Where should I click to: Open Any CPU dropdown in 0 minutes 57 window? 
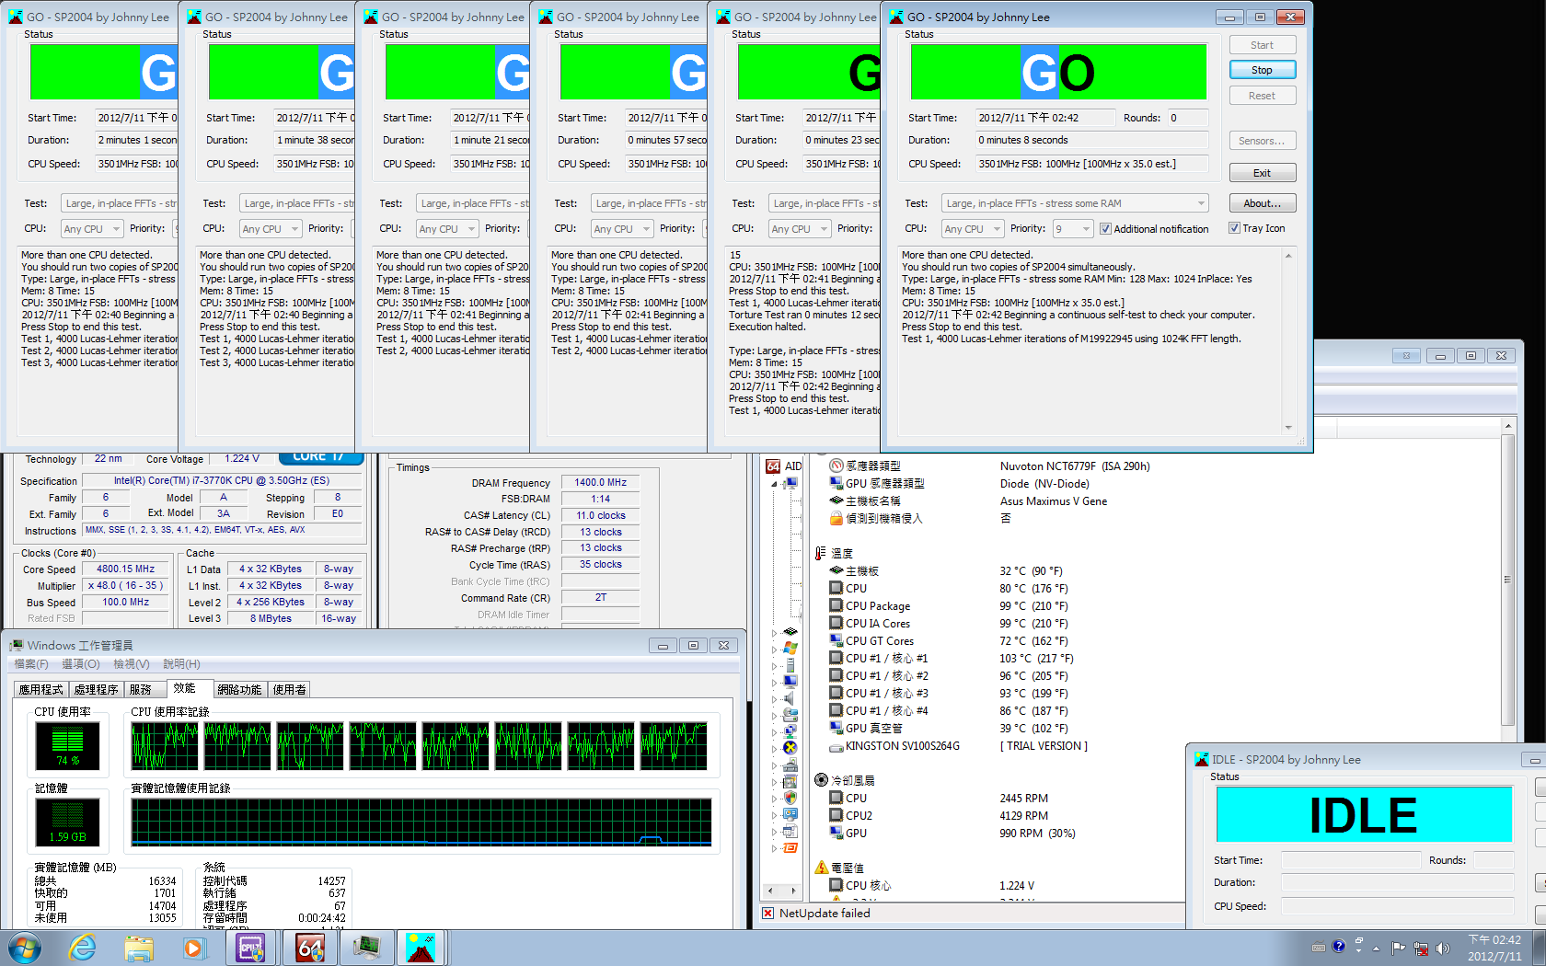click(622, 229)
